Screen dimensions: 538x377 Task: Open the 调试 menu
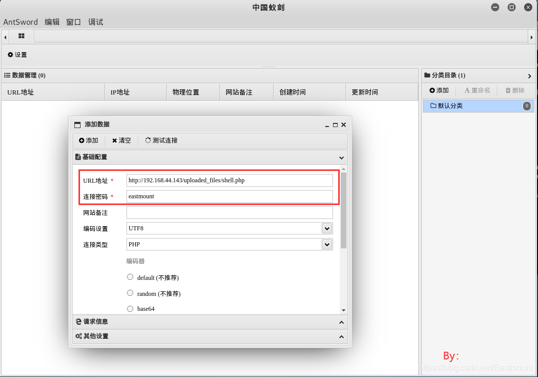tap(96, 22)
